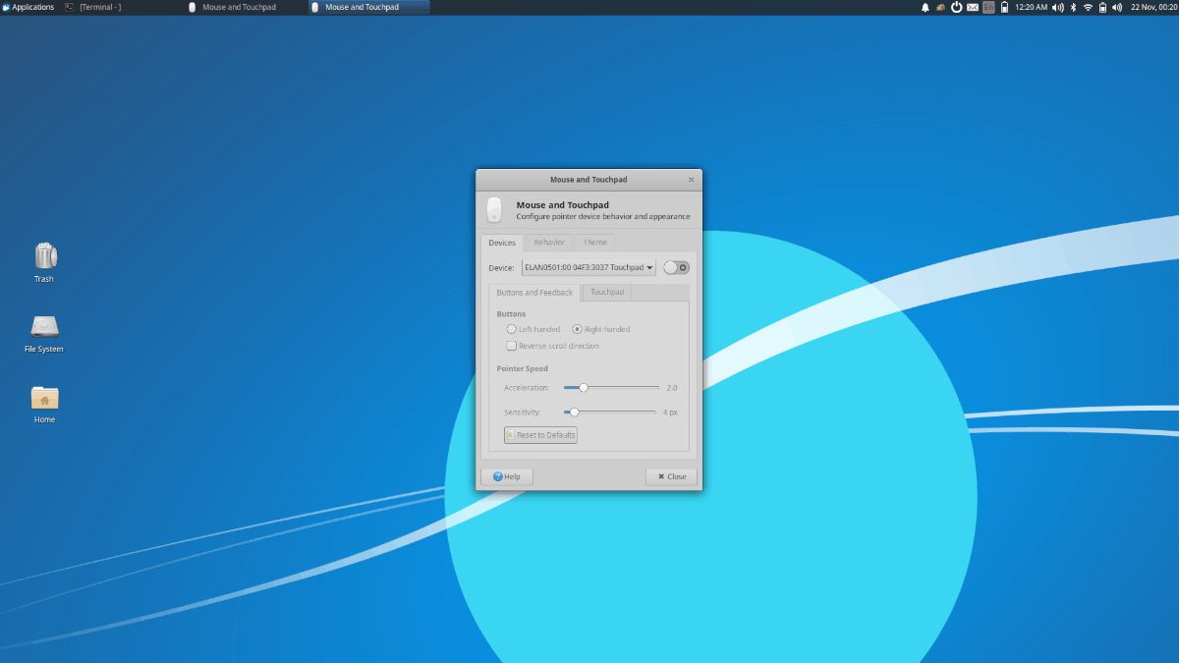Open the Device selection dropdown
This screenshot has width=1179, height=663.
click(x=589, y=267)
